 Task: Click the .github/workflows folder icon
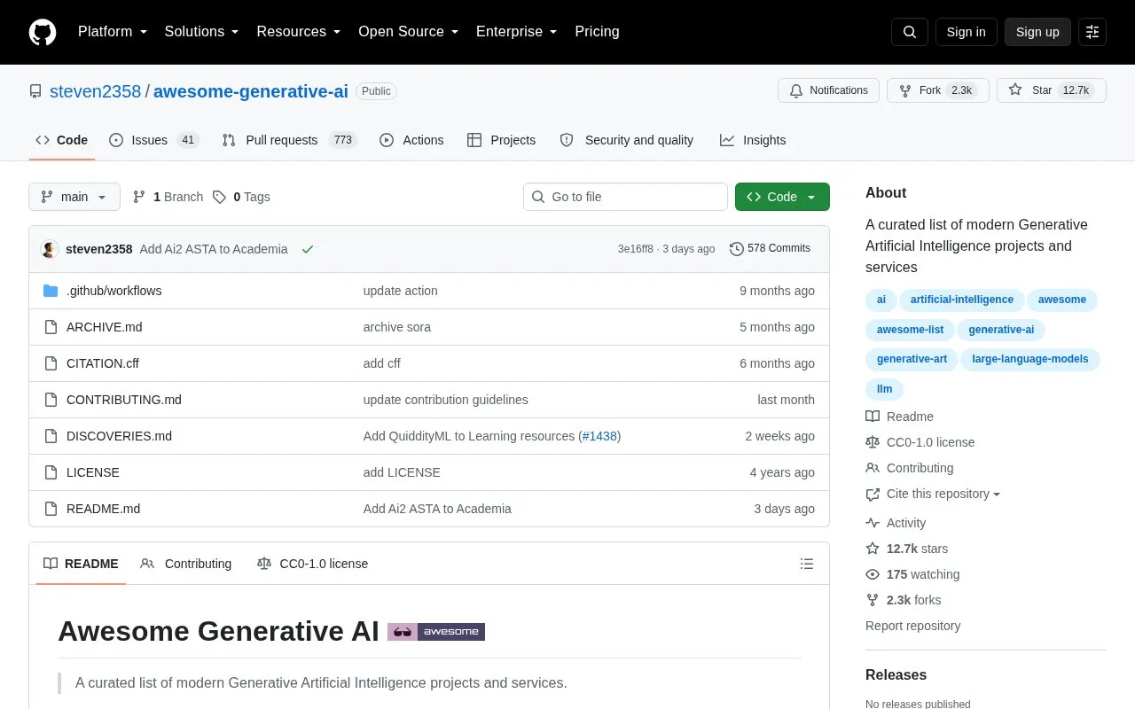pos(51,291)
